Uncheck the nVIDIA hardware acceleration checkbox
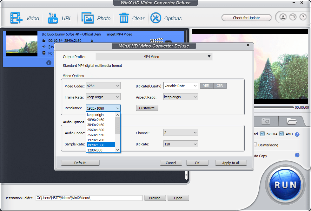The height and width of the screenshot is (211, 311). (x=262, y=134)
